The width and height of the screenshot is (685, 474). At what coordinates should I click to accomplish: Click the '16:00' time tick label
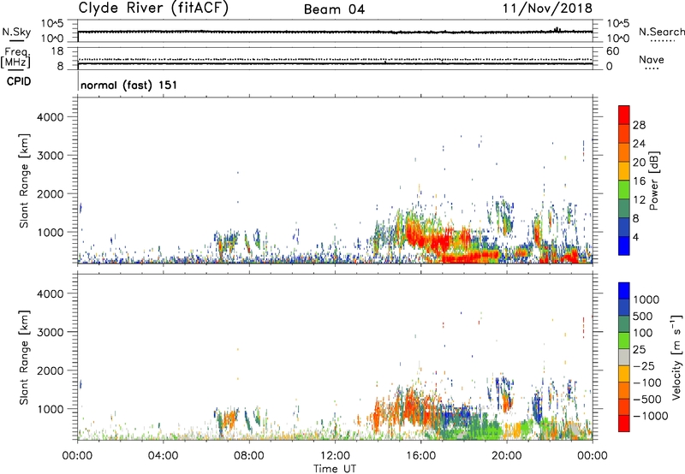click(420, 456)
